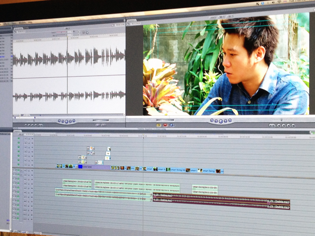Click the Mark In/Out double button in Viewer
Image resolution: width=315 pixels, height=236 pixels.
[x=40, y=125]
